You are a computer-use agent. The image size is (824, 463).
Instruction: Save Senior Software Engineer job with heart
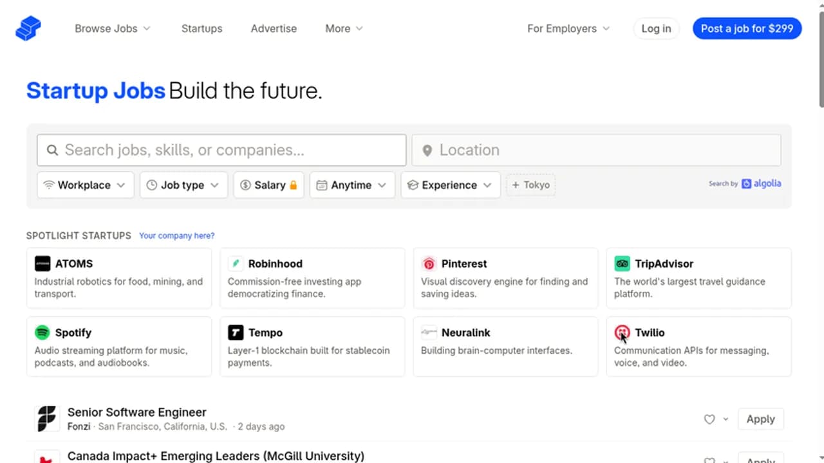[x=709, y=419]
